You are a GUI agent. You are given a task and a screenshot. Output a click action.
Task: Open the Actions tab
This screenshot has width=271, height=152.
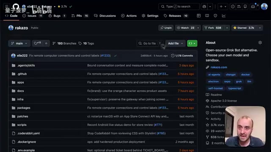coord(129,16)
